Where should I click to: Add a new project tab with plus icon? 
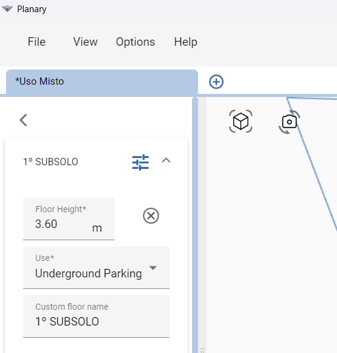point(216,82)
